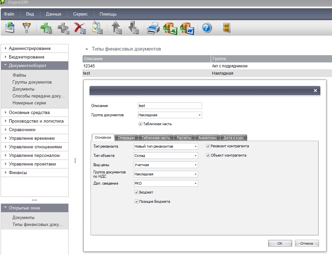Add a new record with green plus
Screen dimensions: 332x255
pyautogui.click(x=46, y=28)
